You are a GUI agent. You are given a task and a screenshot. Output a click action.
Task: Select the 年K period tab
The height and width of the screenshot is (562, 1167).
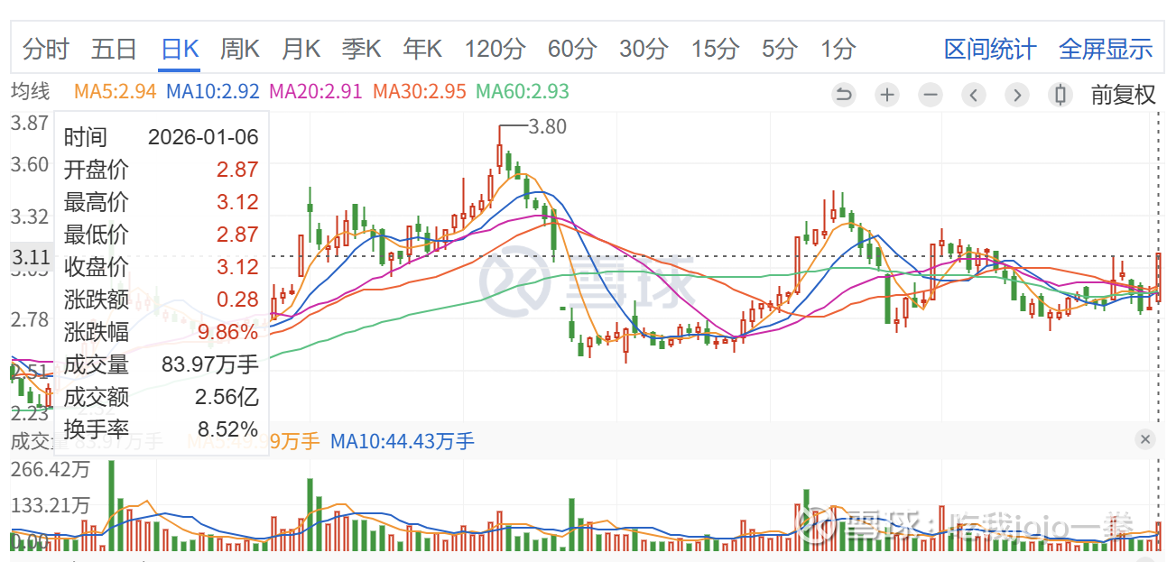pos(422,49)
